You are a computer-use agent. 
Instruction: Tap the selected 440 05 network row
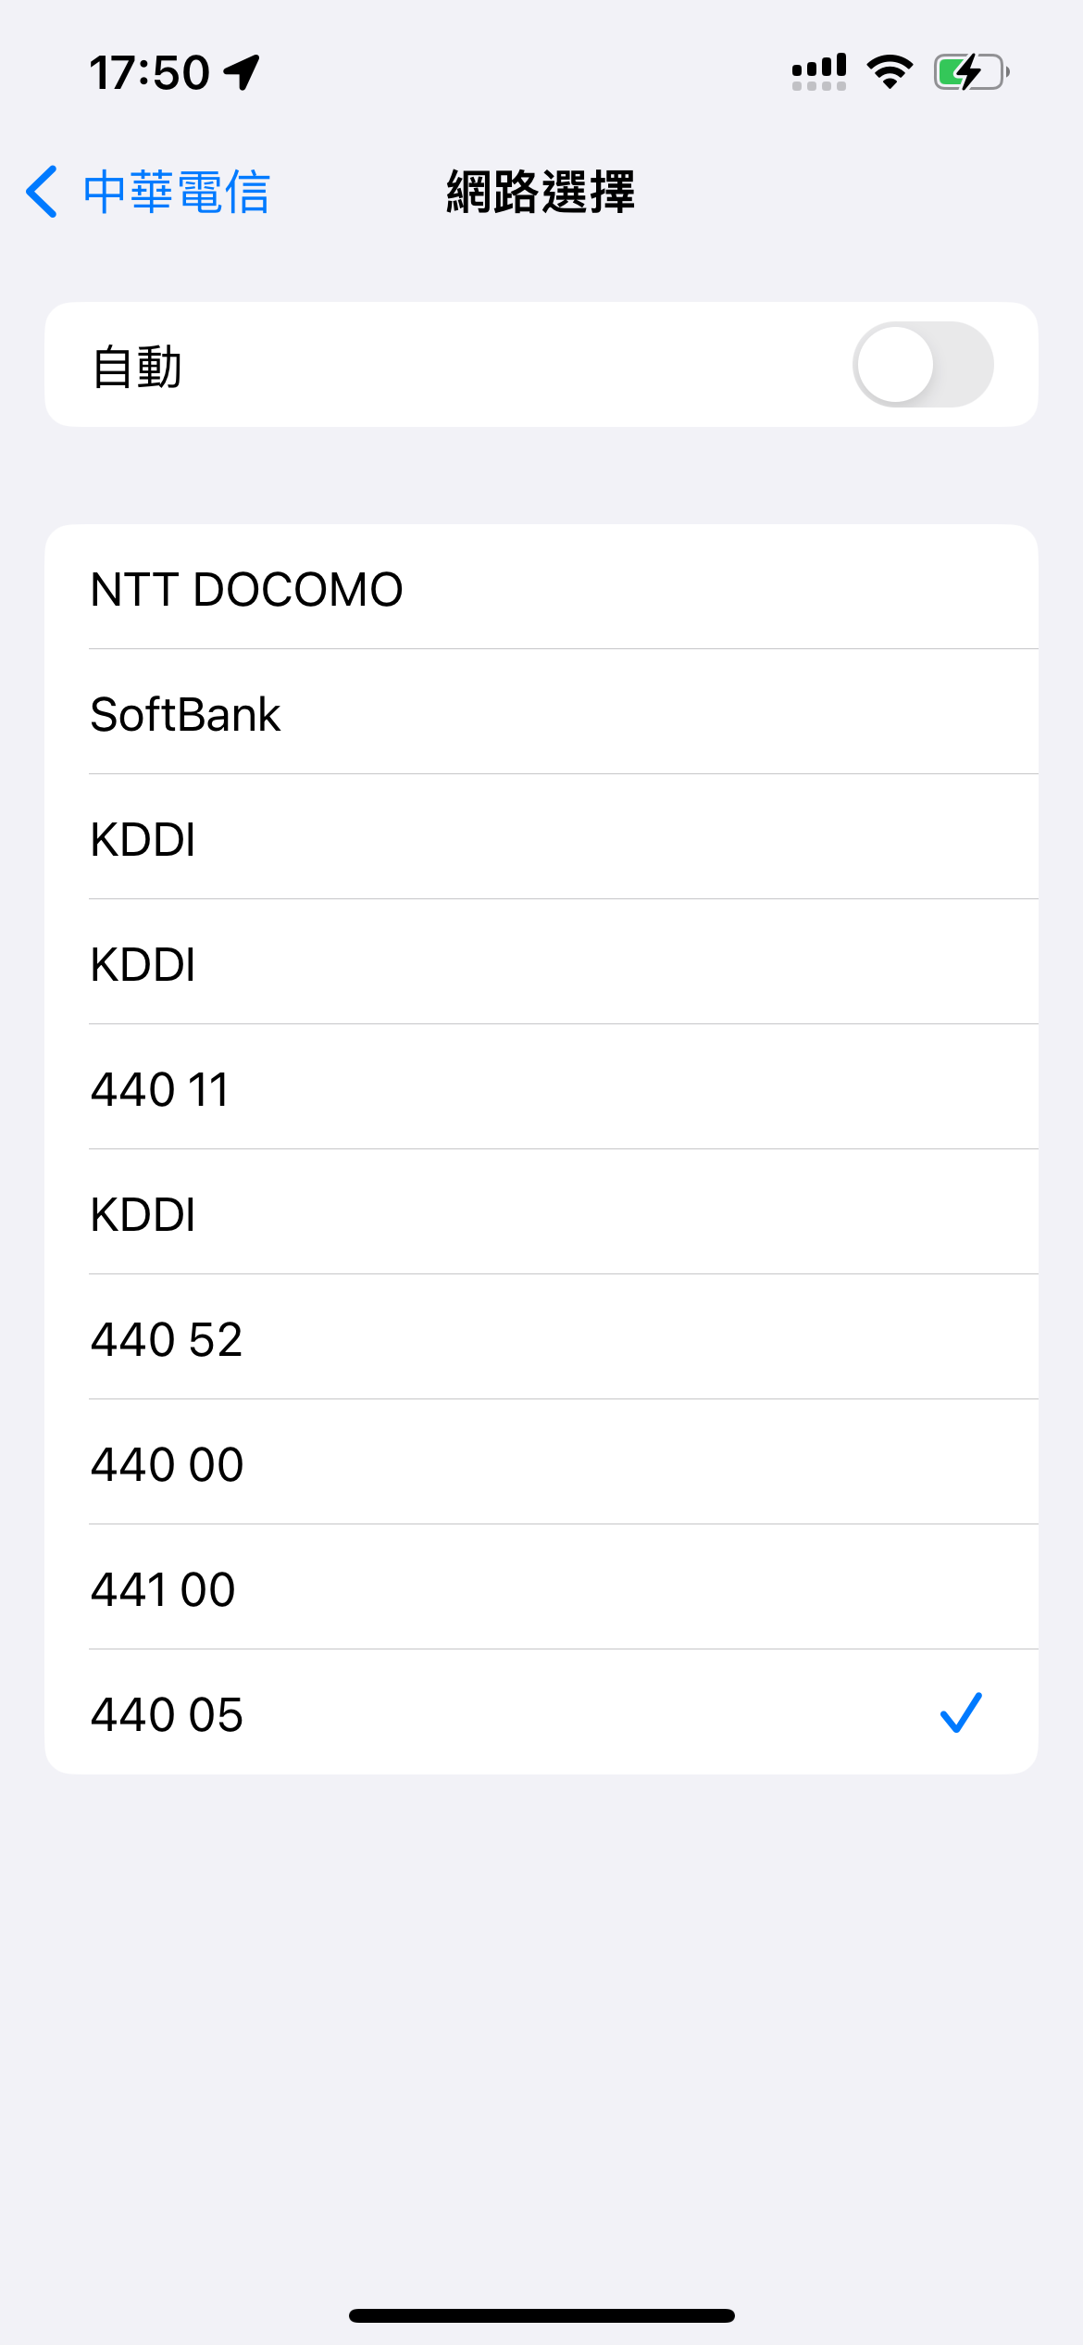click(x=463, y=1714)
